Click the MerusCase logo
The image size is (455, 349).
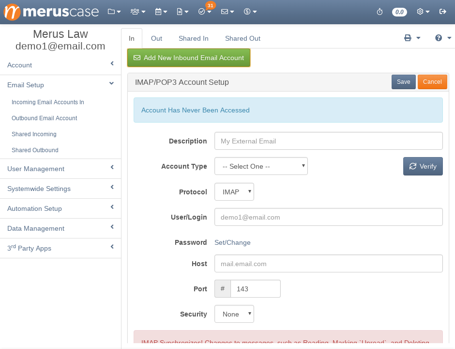[x=51, y=12]
